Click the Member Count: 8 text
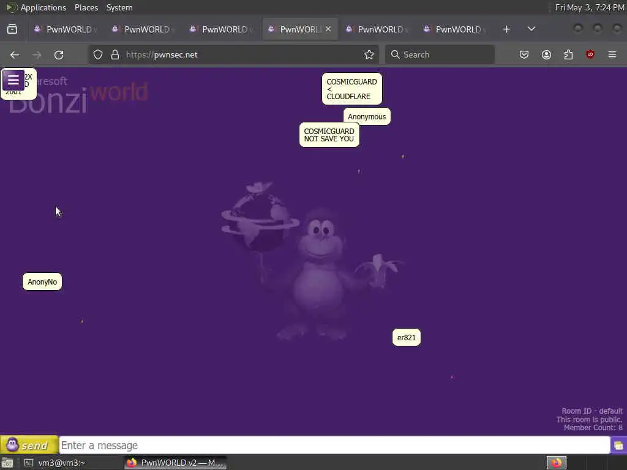This screenshot has height=470, width=627. point(593,428)
